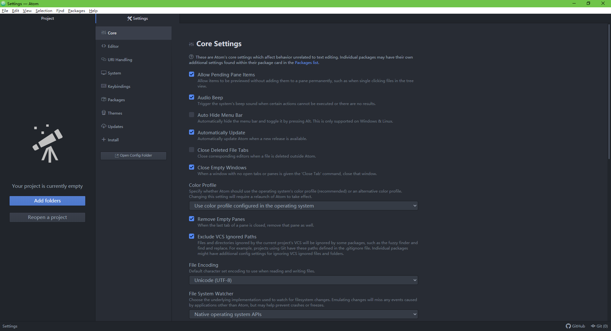Click the URI Handling link icon

104,60
